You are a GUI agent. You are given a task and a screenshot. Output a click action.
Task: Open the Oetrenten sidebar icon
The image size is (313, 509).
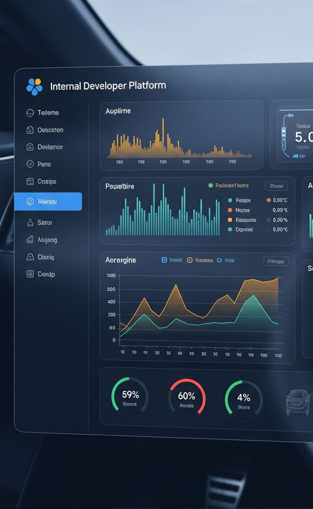click(30, 130)
